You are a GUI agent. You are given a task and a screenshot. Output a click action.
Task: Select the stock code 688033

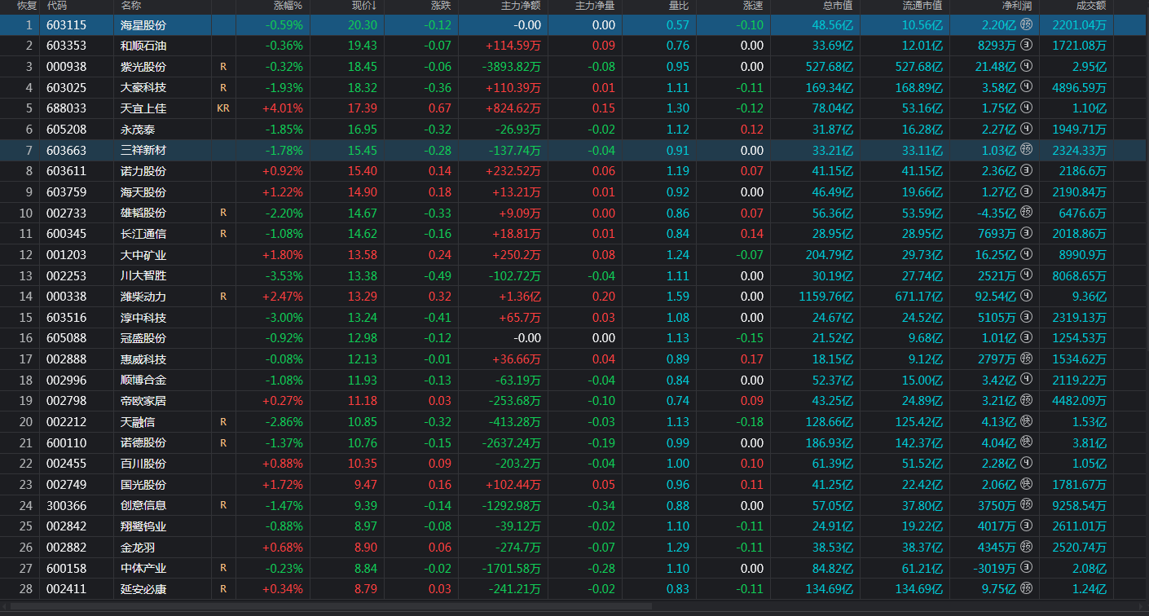(x=66, y=108)
